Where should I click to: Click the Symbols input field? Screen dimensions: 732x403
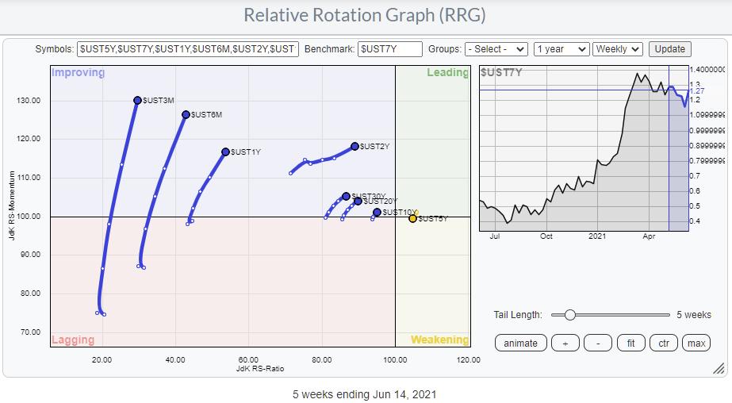tap(188, 49)
